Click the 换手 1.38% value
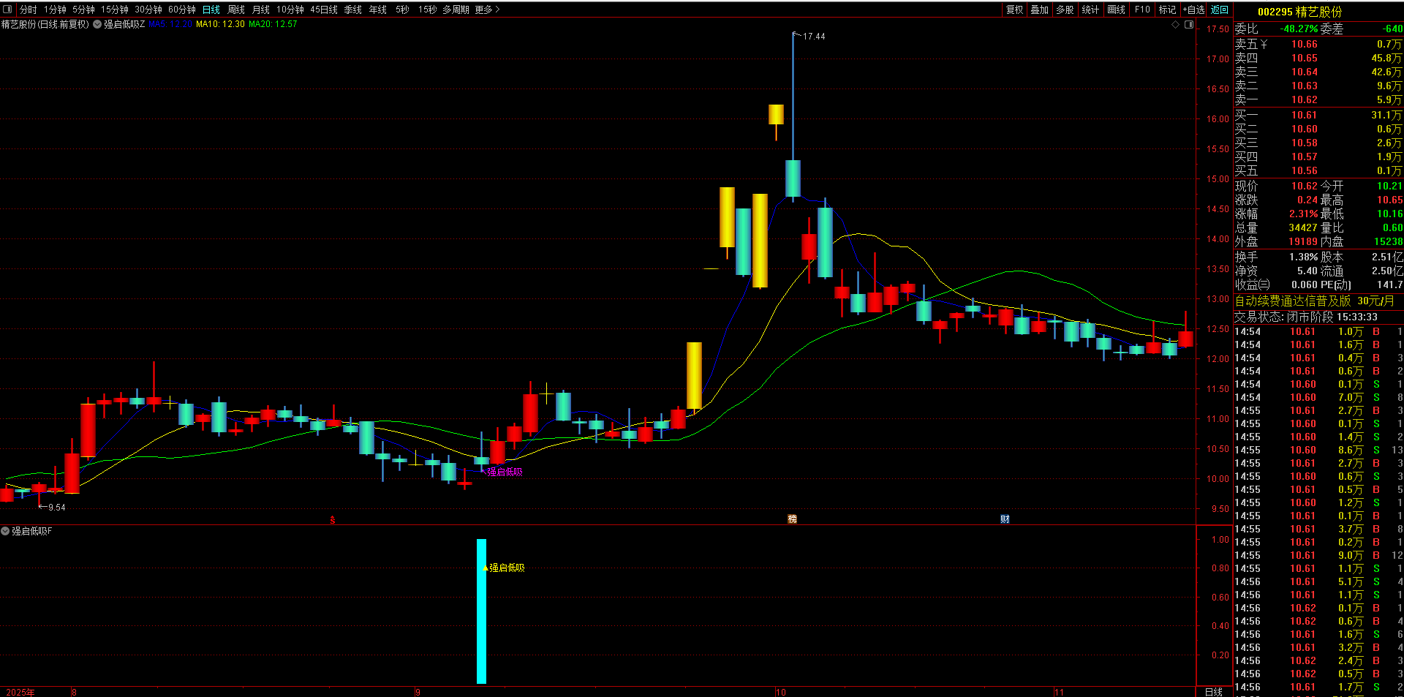The width and height of the screenshot is (1404, 697). pos(1303,257)
